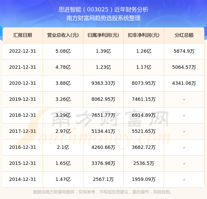Click the dividend value 4341.06万
This screenshot has height=199, width=207.
(184, 83)
